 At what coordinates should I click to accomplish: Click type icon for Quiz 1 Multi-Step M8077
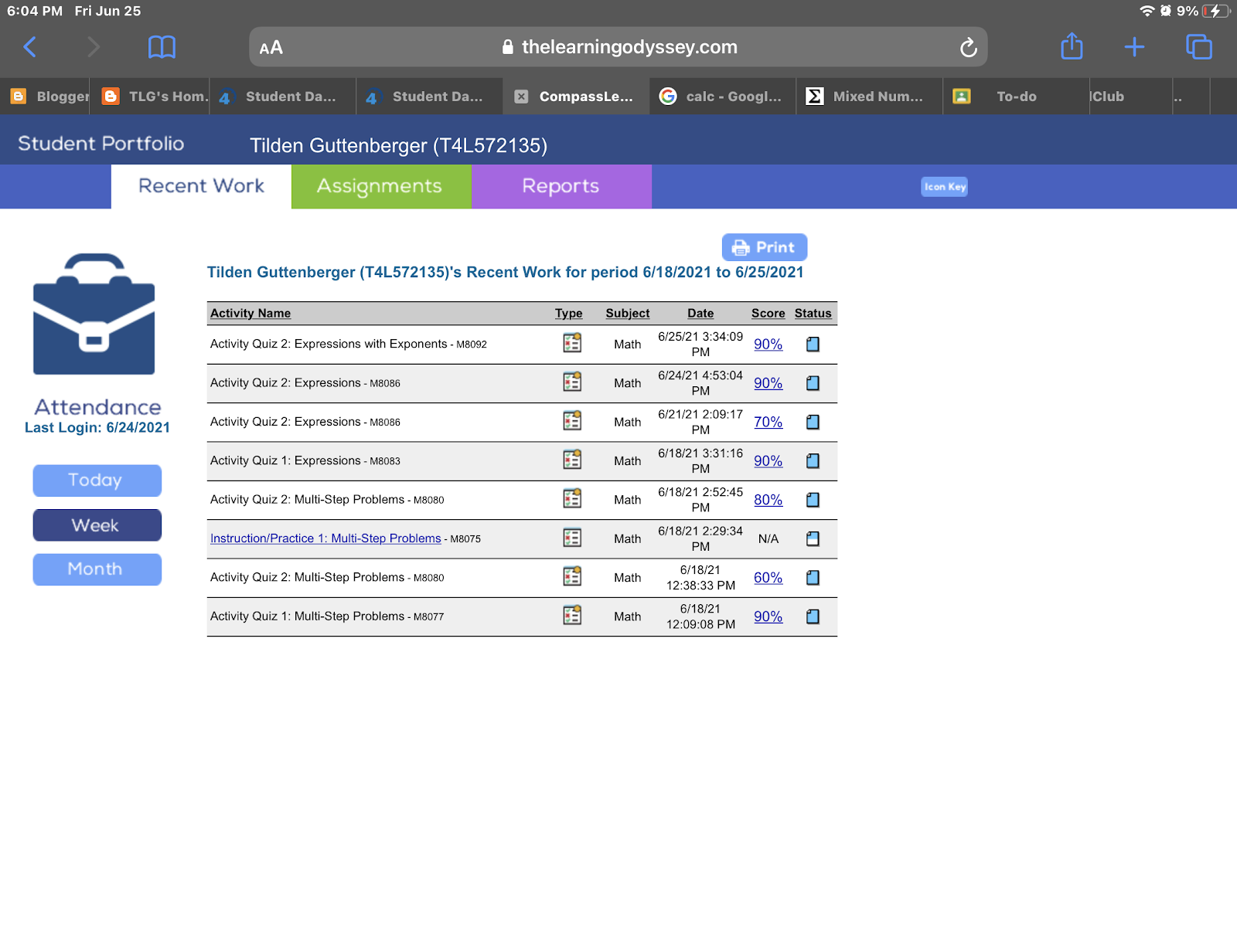[572, 616]
